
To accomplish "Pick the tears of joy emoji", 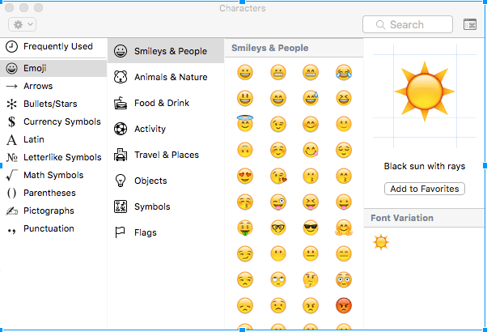I will pos(344,72).
